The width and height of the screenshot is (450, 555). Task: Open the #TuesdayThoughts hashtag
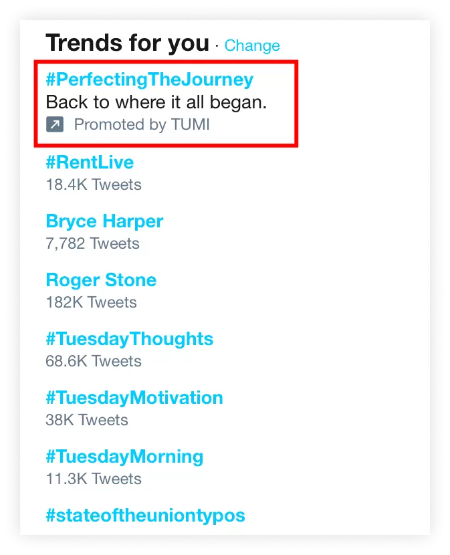click(x=130, y=339)
